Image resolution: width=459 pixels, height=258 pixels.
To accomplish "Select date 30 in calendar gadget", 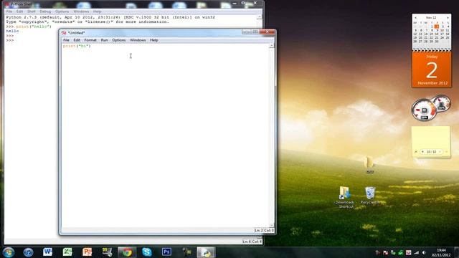I will tap(437, 42).
